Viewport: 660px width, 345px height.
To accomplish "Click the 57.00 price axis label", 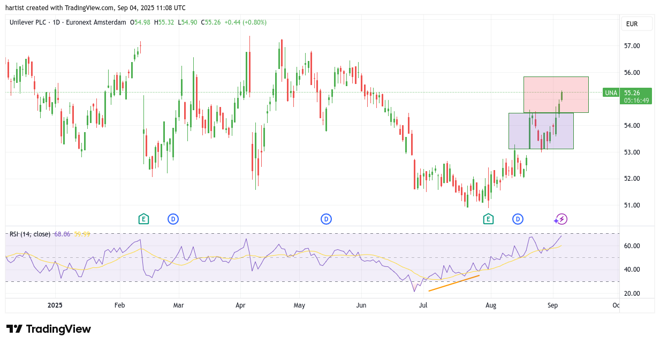I will (x=632, y=46).
